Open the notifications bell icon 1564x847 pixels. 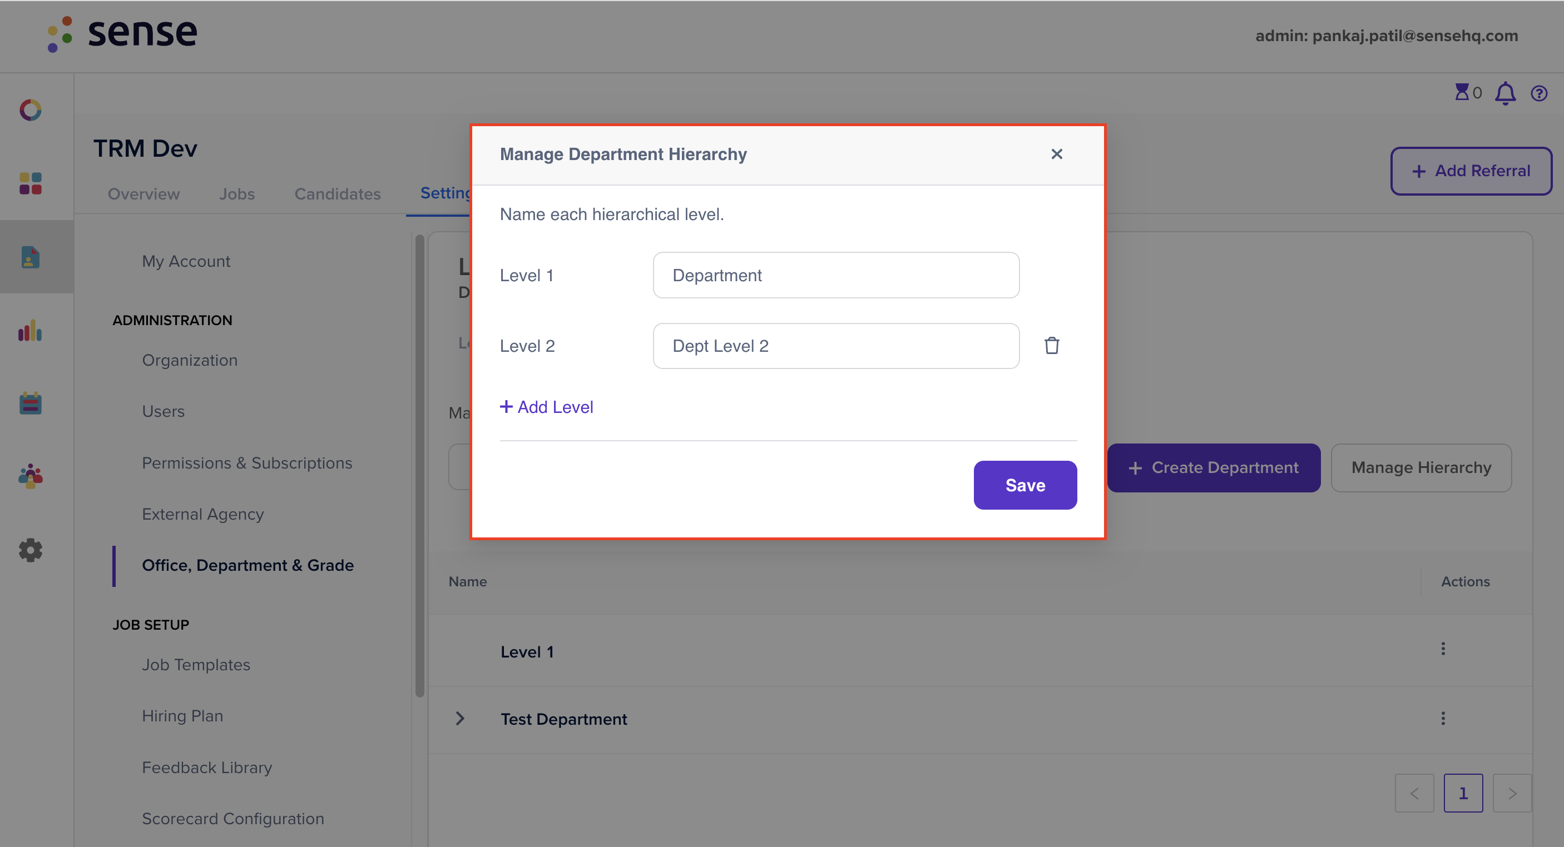coord(1505,93)
